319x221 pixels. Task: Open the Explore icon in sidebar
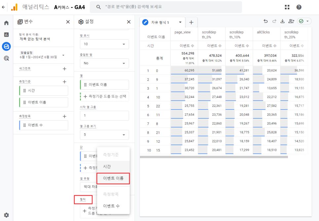[6, 47]
